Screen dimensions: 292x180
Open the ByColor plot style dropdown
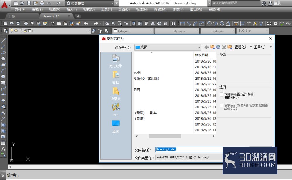coord(253,31)
